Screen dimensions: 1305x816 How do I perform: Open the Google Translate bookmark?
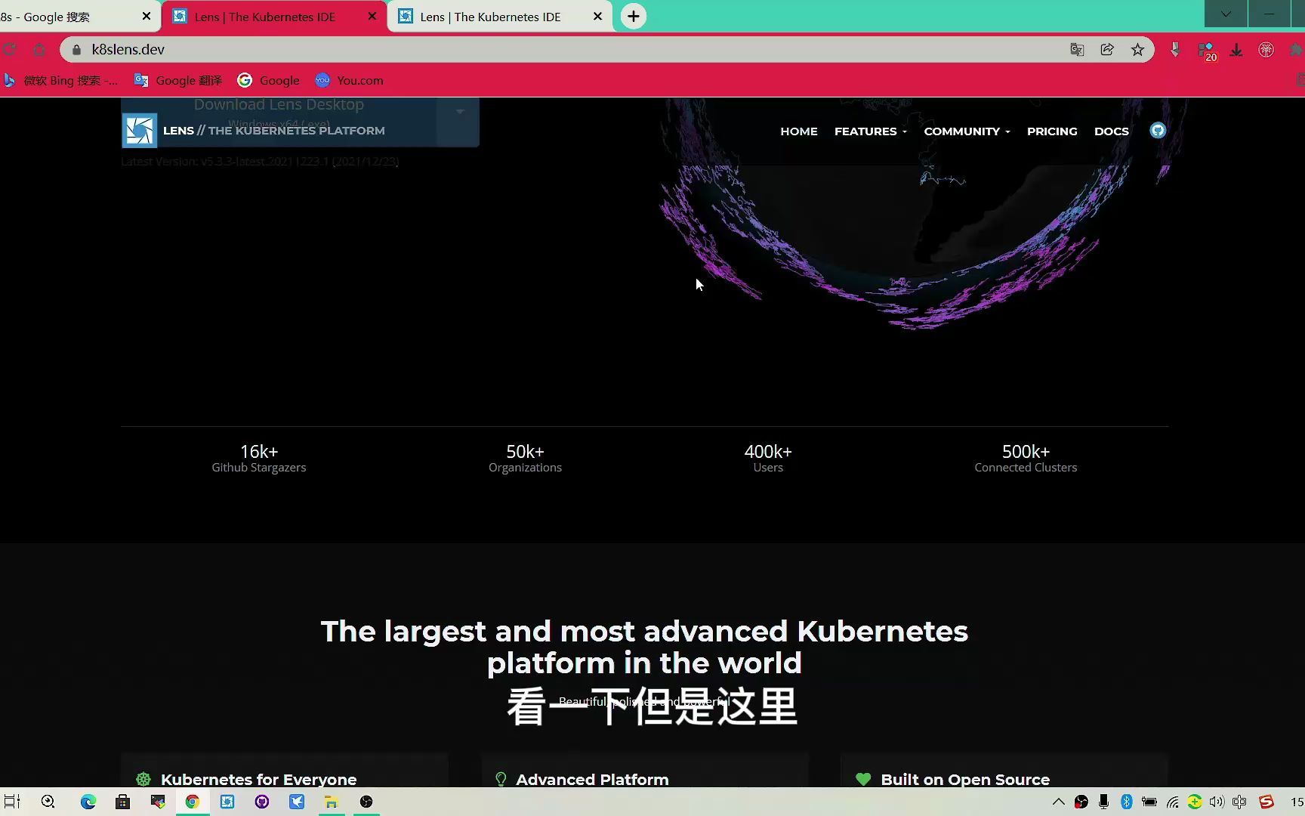pos(178,80)
